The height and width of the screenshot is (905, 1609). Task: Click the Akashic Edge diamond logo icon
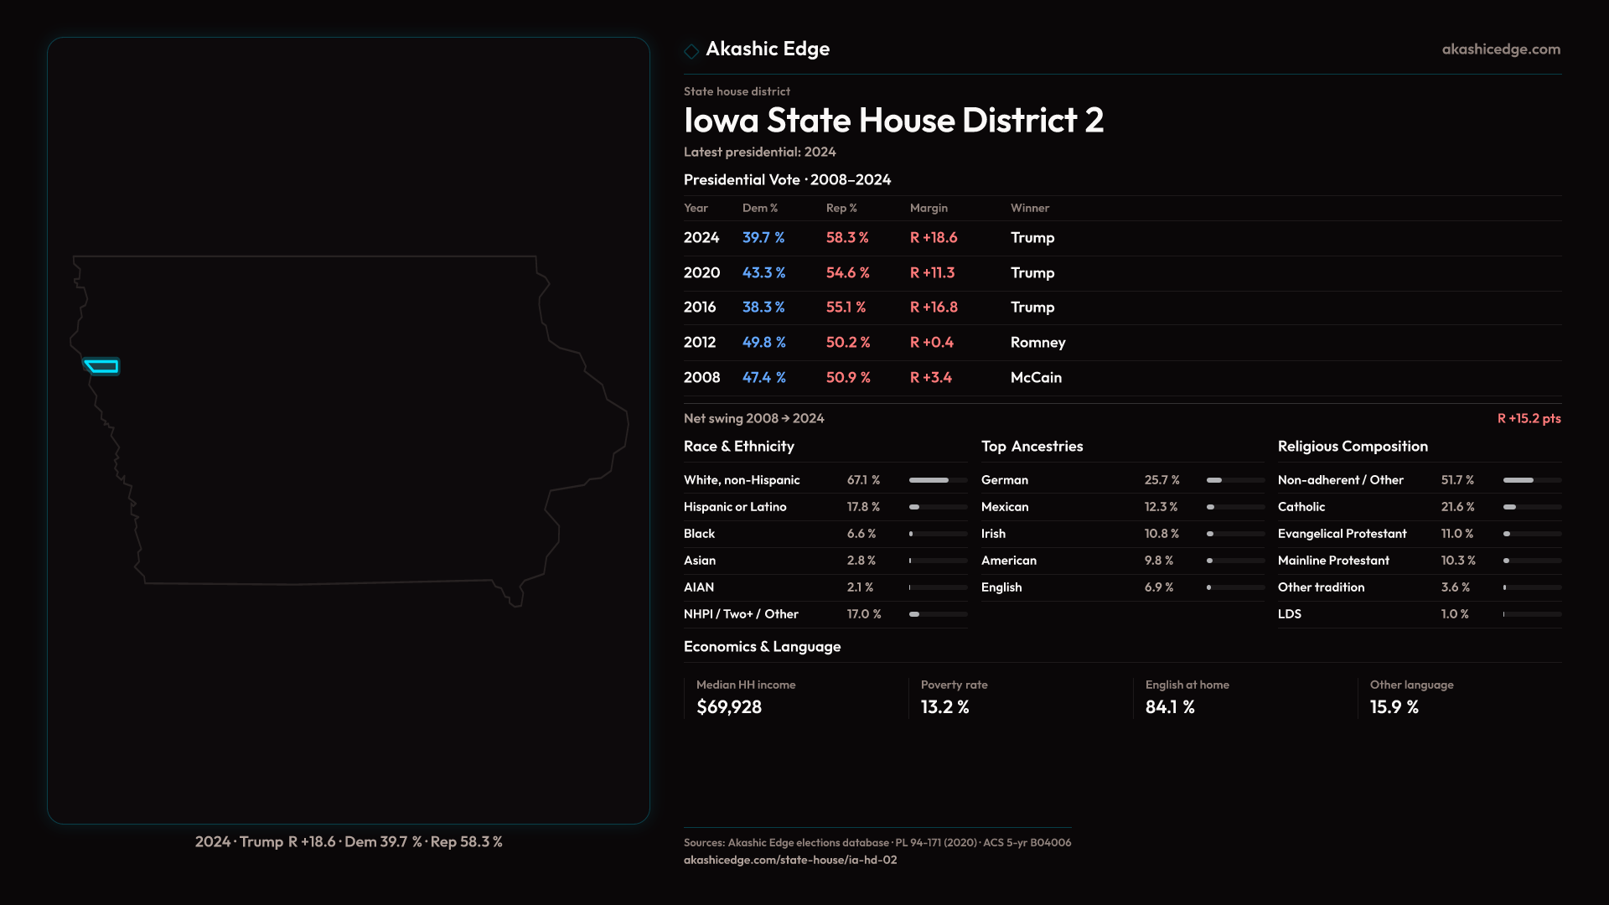click(x=691, y=51)
